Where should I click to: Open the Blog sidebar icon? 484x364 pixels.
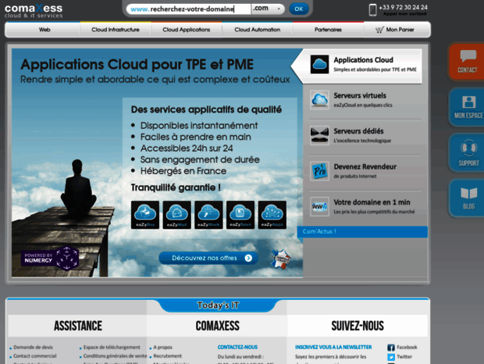(x=468, y=197)
